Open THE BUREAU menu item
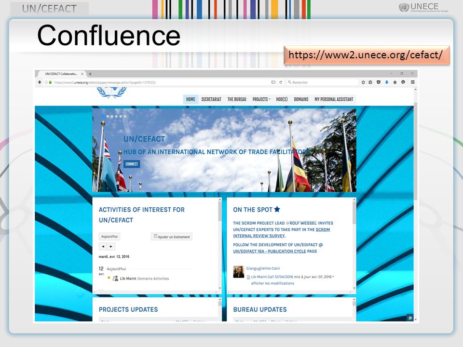Viewport: 463px width, 347px height. pyautogui.click(x=237, y=99)
